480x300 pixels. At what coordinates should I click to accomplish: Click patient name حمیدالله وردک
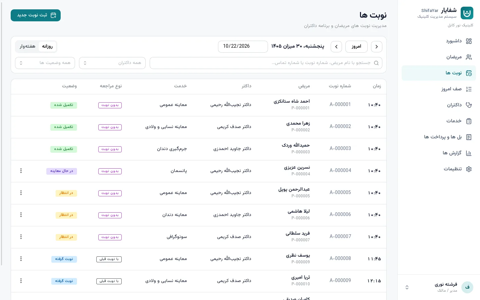[x=296, y=145]
